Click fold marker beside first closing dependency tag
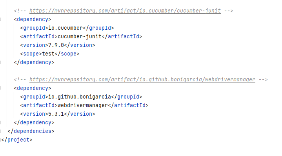Image resolution: width=282 pixels, height=156 pixels. point(0,63)
